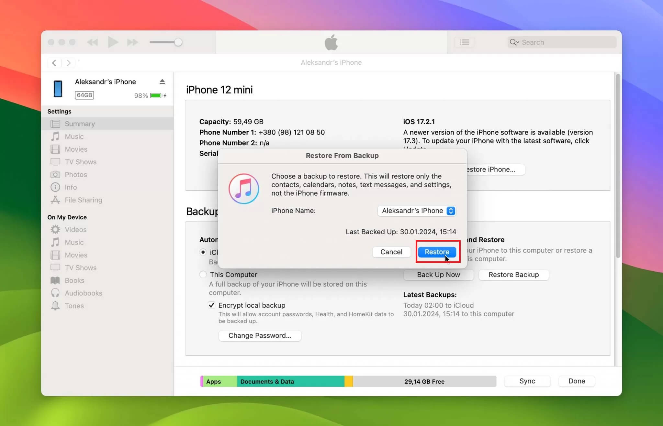663x426 pixels.
Task: Eject Aleksandr's iPhone from the sidebar
Action: [162, 82]
